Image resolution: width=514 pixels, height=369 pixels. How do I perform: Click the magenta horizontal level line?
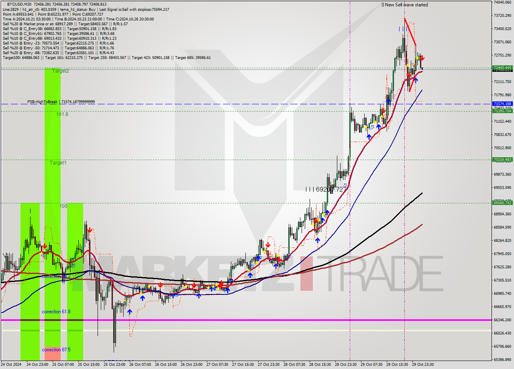click(246, 320)
